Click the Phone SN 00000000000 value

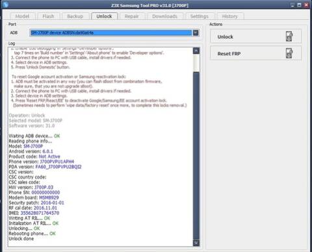pos(45,192)
